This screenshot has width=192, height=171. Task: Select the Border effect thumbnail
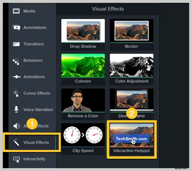click(x=132, y=31)
